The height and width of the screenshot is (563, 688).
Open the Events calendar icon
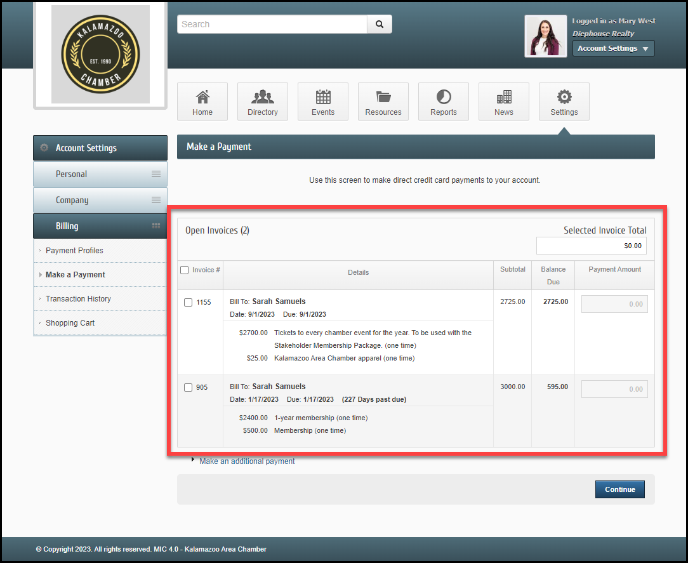(323, 97)
